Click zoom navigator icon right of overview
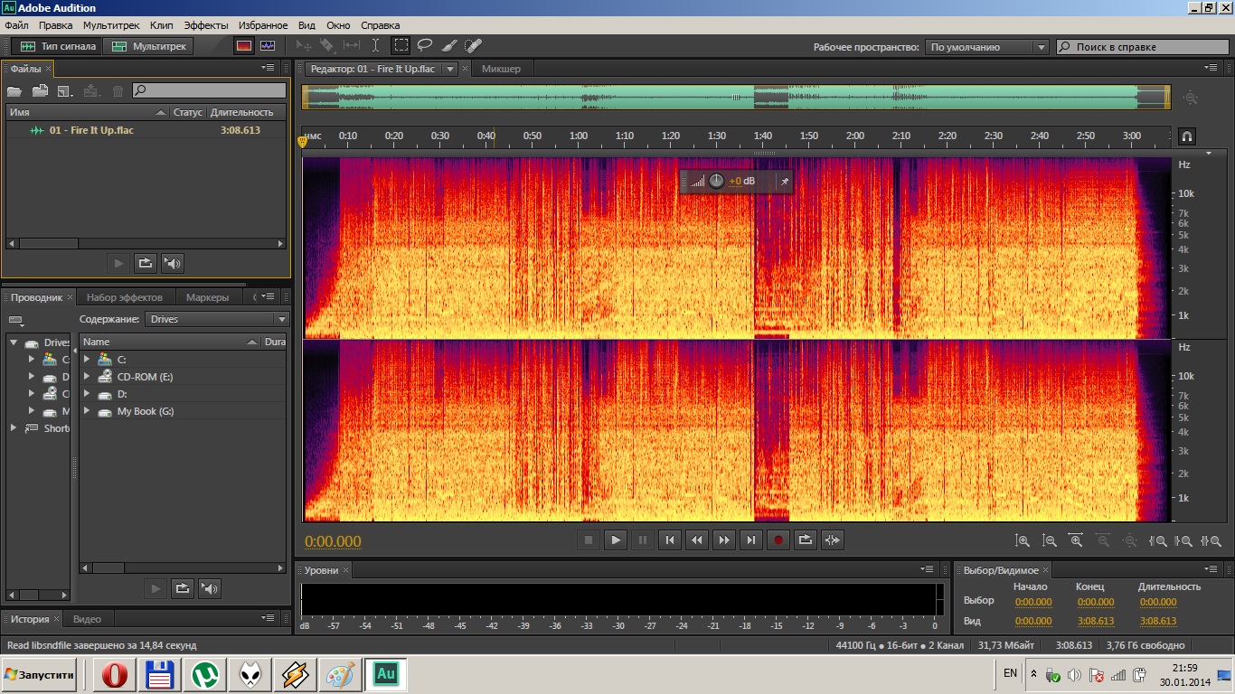 1191,98
